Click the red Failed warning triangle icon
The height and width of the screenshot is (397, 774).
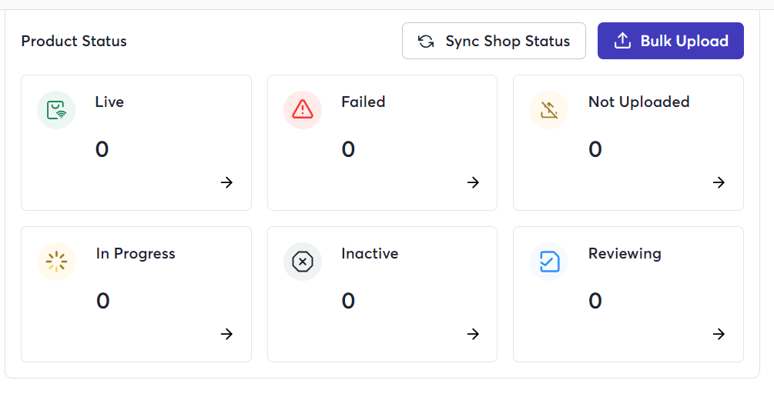click(x=303, y=110)
